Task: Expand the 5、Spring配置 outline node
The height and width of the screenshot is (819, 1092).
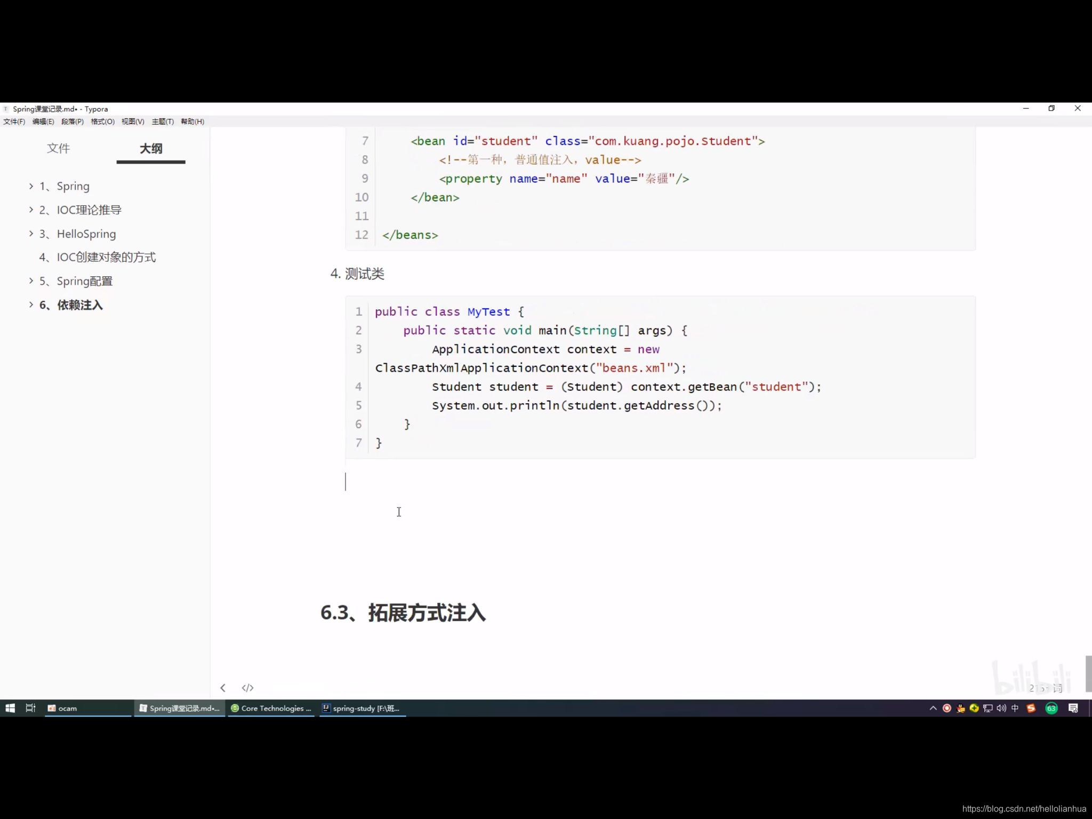Action: (x=31, y=281)
